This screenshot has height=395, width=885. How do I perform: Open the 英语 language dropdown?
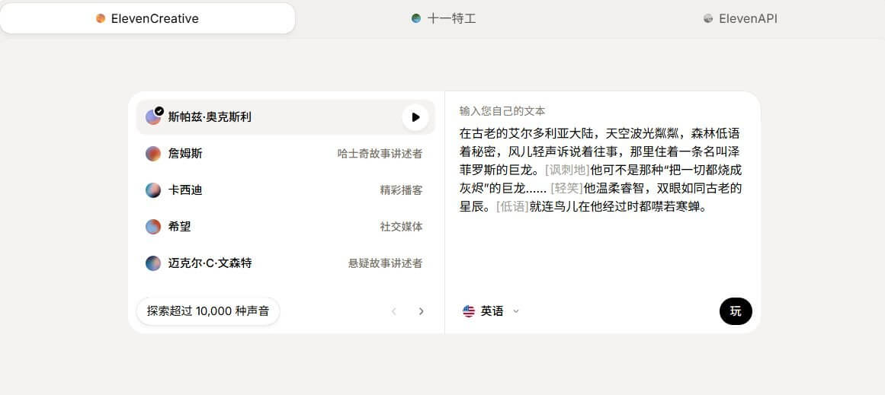(490, 311)
